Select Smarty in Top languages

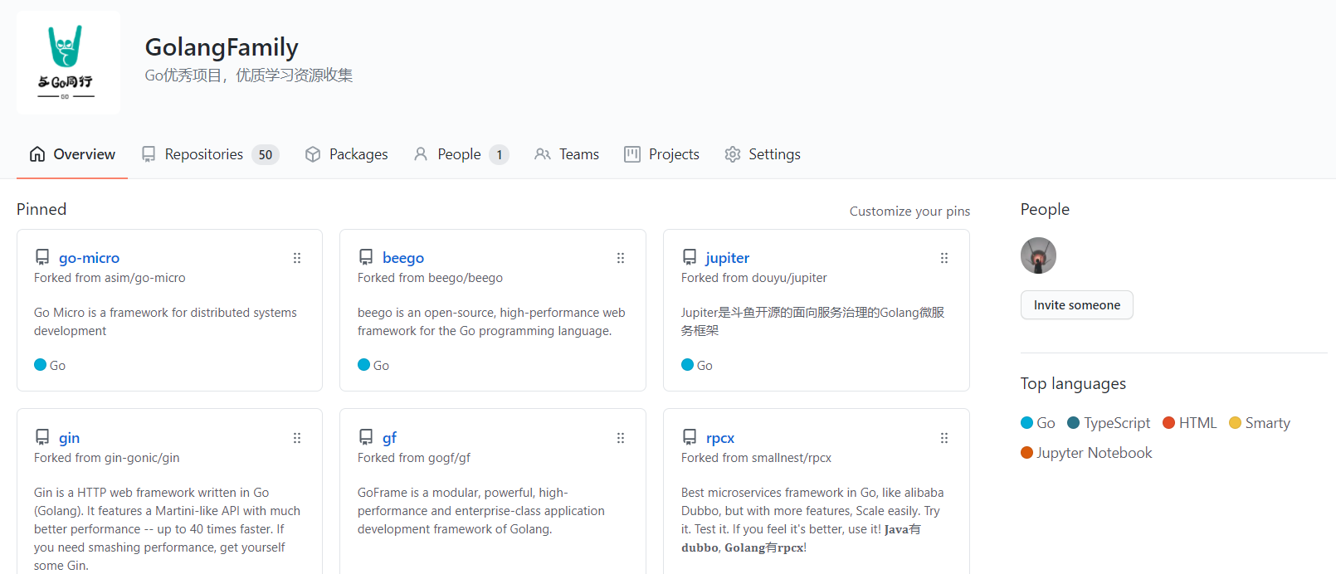[1260, 423]
